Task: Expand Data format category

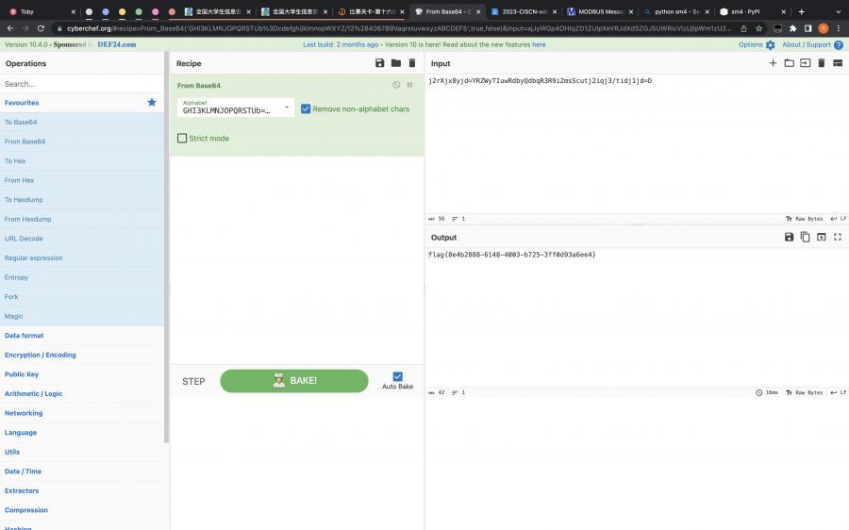Action: tap(82, 336)
